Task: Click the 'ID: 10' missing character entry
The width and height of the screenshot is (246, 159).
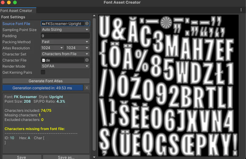Action: click(9, 138)
